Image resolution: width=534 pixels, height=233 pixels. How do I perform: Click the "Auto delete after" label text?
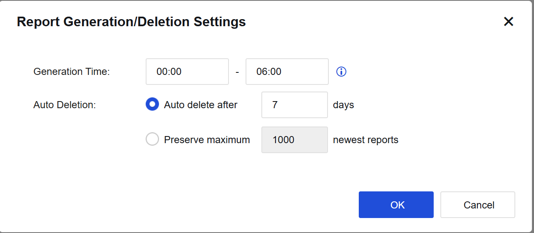[x=201, y=105]
